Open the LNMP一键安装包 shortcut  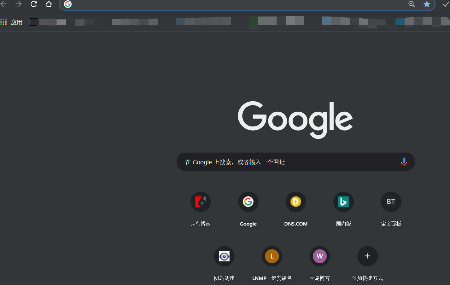pyautogui.click(x=272, y=256)
